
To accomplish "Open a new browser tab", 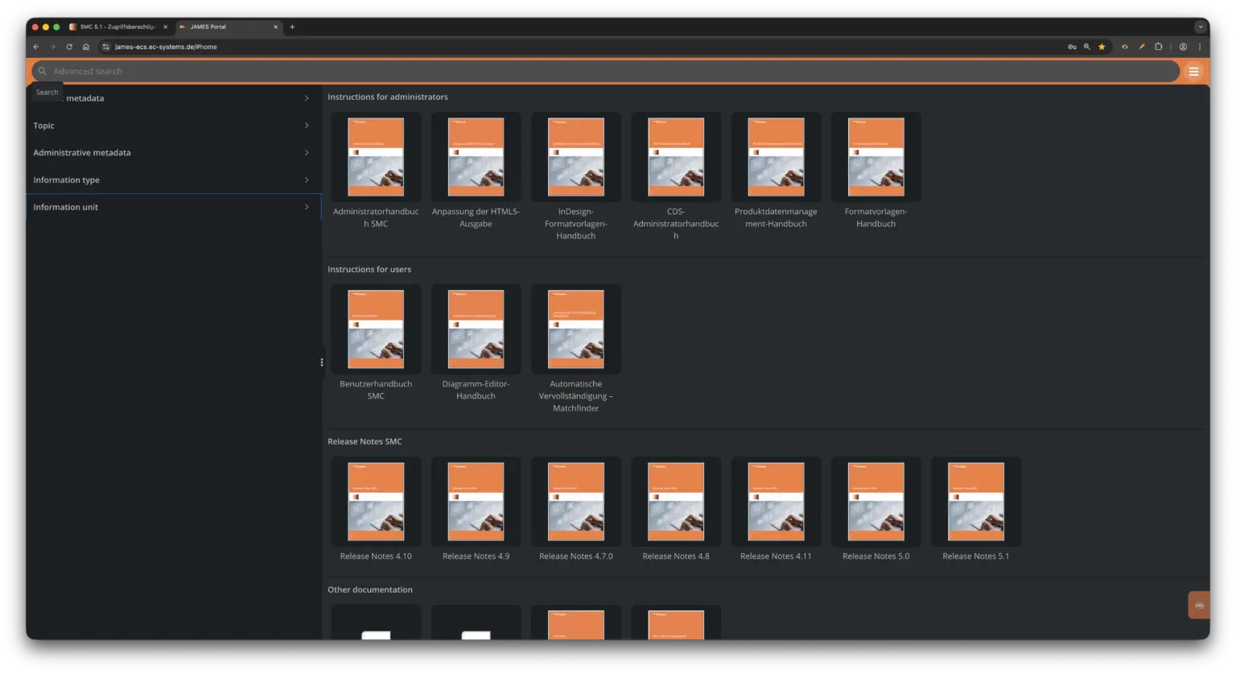I will coord(292,27).
